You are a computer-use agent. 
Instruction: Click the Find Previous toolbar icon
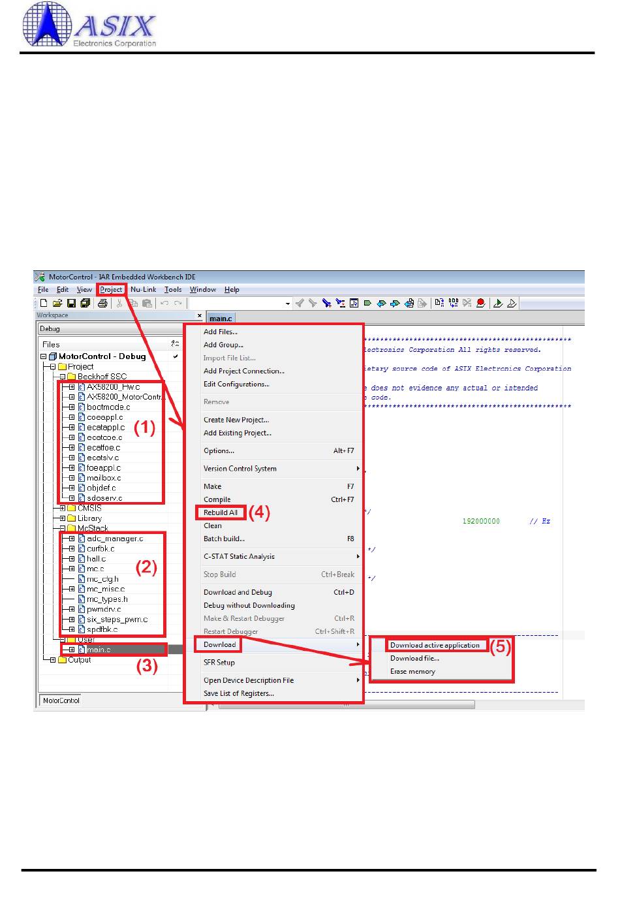(x=299, y=303)
